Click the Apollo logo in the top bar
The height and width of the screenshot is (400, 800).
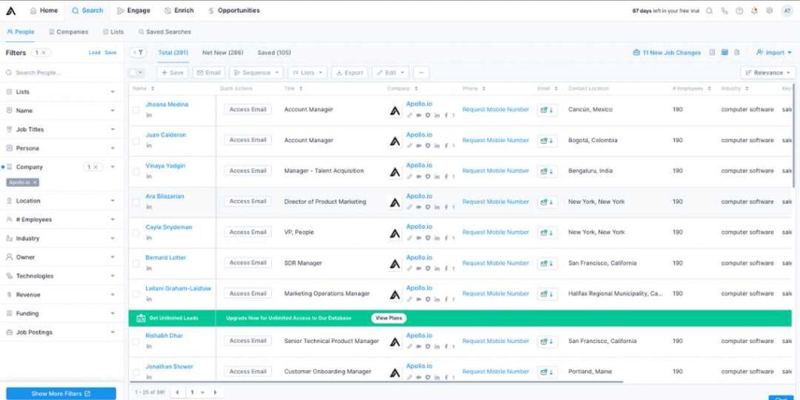[11, 11]
